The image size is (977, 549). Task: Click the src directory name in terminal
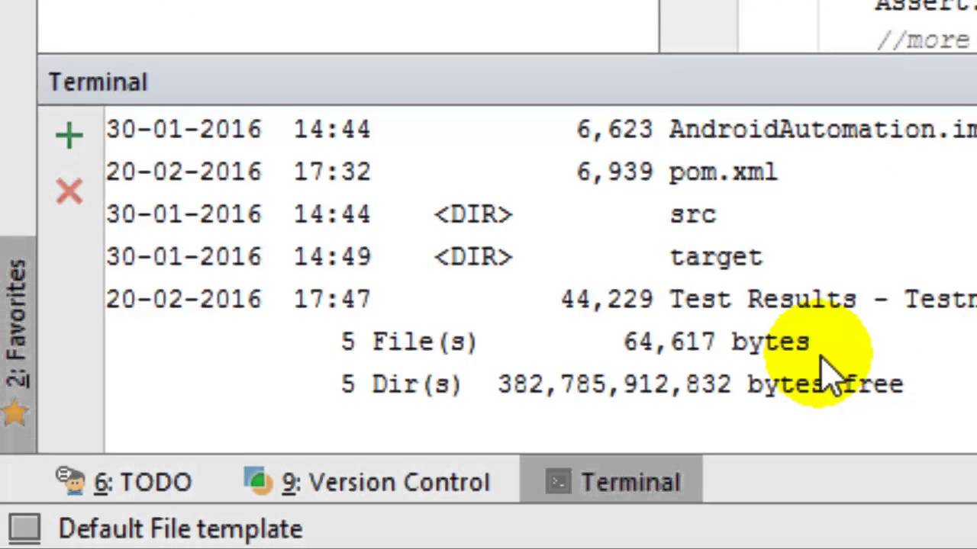tap(693, 215)
